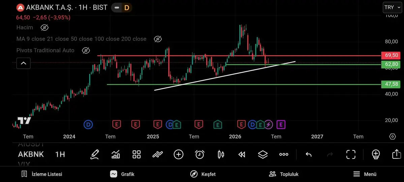This screenshot has height=182, width=404.
Task: Tap the 20,00 level on the price axis
Action: (391, 120)
